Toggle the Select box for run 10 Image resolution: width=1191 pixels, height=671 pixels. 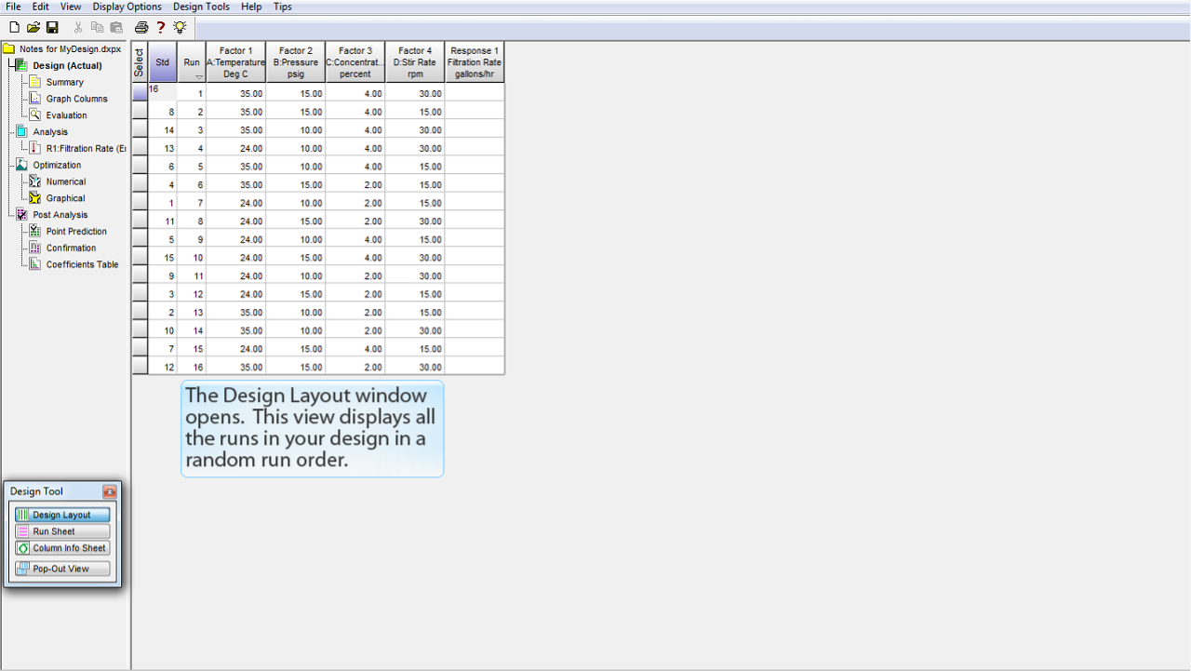click(x=140, y=257)
